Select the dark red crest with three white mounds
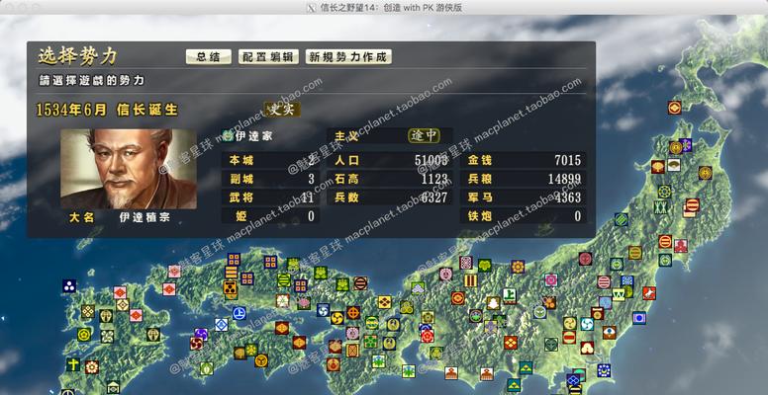Screen dimensions: 768x395 (587, 348)
